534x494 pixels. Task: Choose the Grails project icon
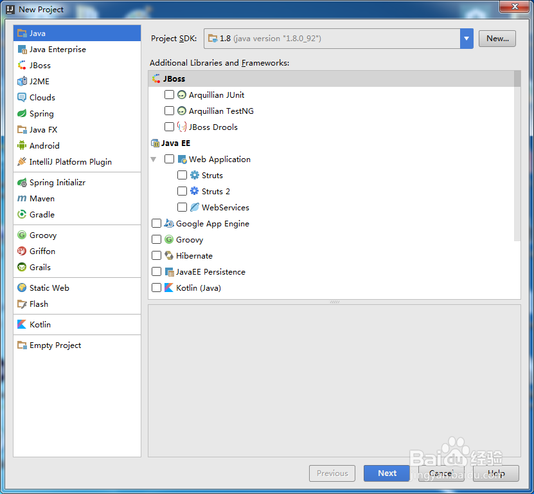[x=22, y=268]
